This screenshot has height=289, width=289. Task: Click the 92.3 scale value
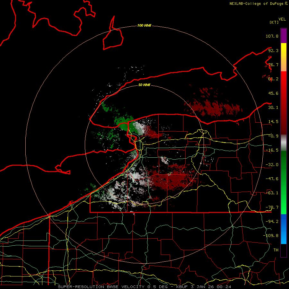click(273, 50)
